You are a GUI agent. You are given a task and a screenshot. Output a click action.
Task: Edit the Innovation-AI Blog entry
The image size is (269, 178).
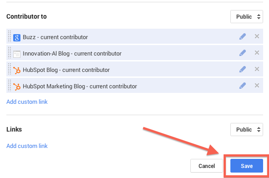242,53
